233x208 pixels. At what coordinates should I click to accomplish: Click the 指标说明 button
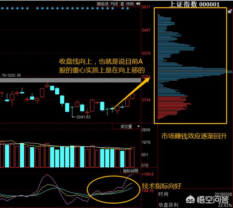(130, 171)
